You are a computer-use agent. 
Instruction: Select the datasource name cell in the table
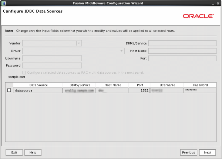tap(38, 90)
